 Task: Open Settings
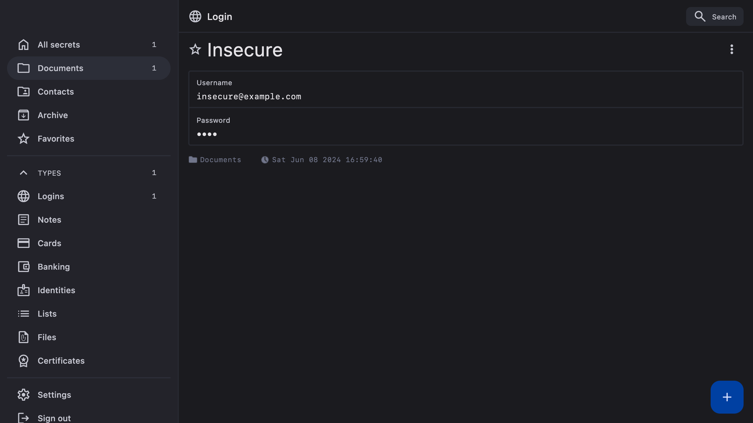click(54, 395)
